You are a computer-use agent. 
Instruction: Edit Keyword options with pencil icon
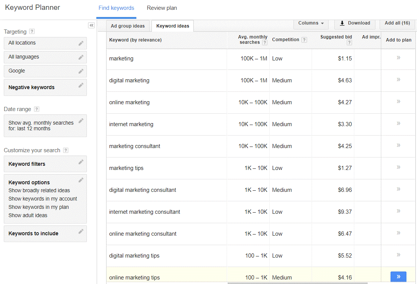pos(81,180)
